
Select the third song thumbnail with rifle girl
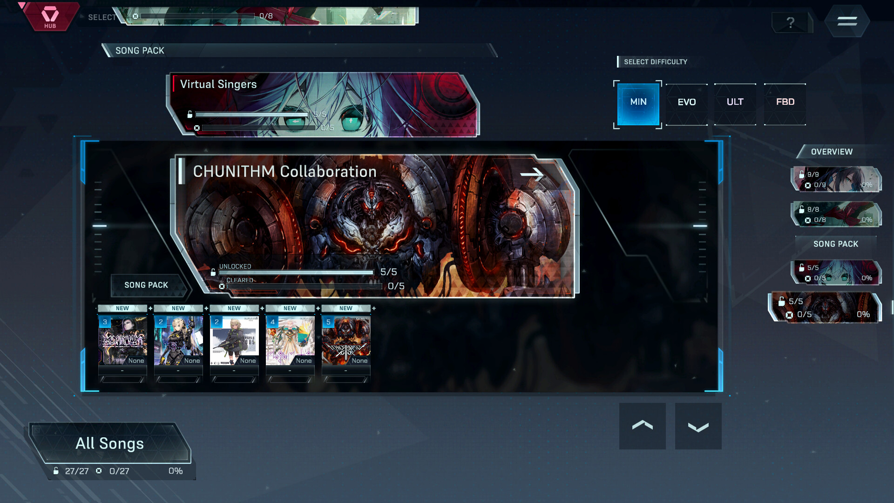[x=234, y=340]
